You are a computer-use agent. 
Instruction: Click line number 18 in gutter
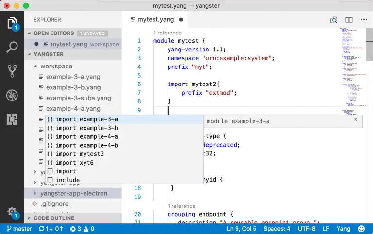tap(137, 188)
